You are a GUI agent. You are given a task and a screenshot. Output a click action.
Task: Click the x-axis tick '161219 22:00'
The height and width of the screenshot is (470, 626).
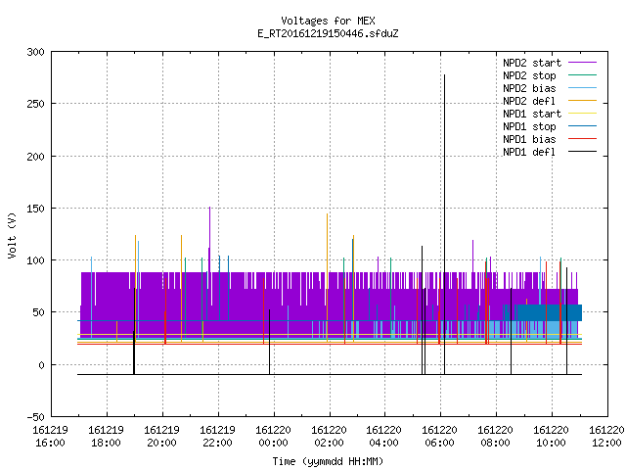(217, 437)
